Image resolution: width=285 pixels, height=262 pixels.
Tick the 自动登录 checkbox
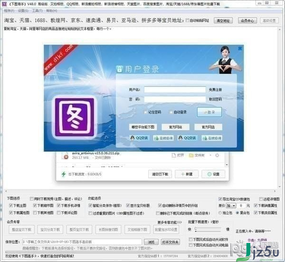tap(171, 112)
